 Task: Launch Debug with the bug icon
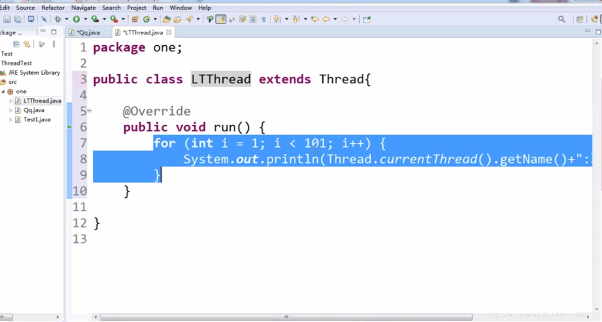[58, 19]
